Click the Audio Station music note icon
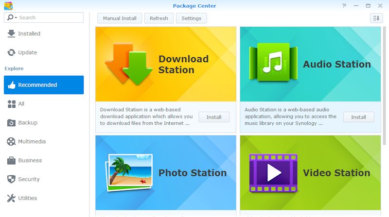Image resolution: width=389 pixels, height=217 pixels. click(273, 63)
